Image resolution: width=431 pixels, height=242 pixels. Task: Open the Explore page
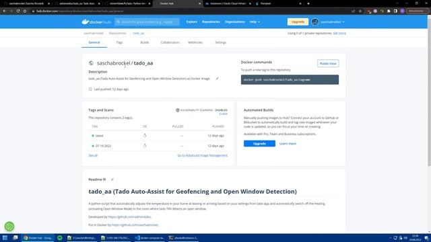pyautogui.click(x=191, y=22)
